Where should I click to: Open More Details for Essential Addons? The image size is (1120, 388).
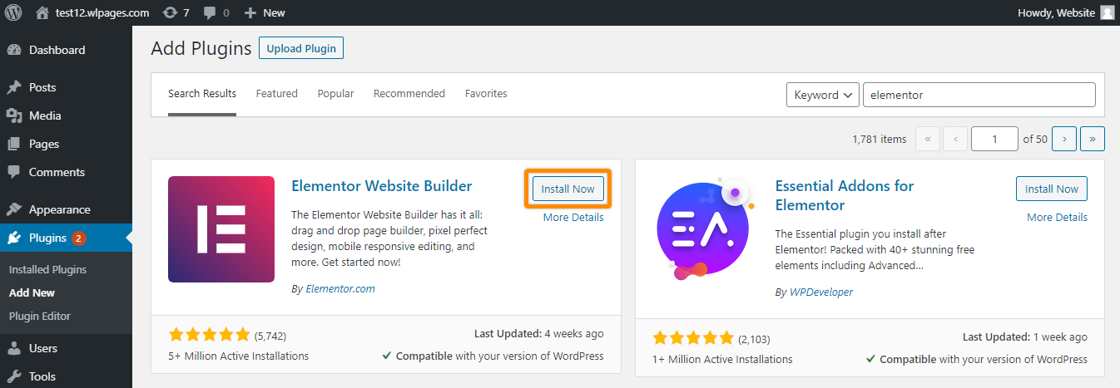[x=1057, y=218]
